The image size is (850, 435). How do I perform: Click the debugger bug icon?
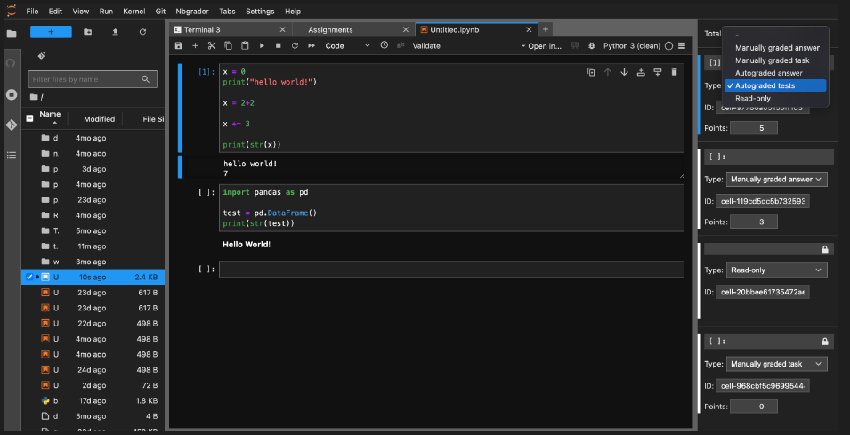(591, 46)
